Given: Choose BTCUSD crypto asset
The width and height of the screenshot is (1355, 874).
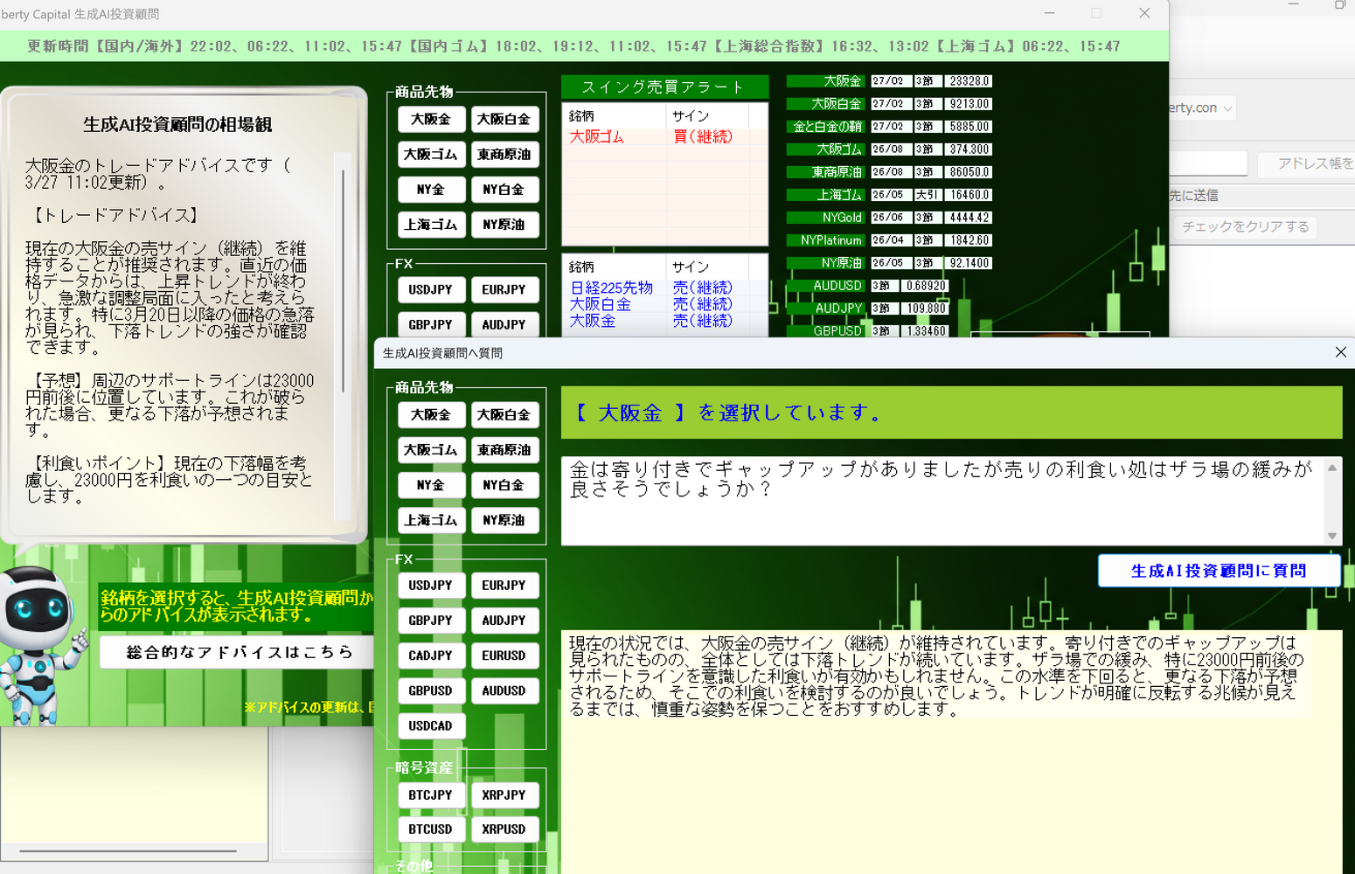Looking at the screenshot, I should coord(430,829).
